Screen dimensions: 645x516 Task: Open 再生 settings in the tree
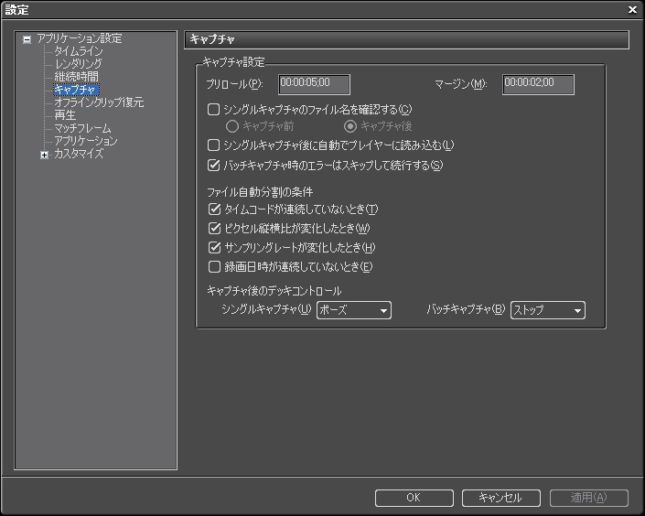coord(65,114)
